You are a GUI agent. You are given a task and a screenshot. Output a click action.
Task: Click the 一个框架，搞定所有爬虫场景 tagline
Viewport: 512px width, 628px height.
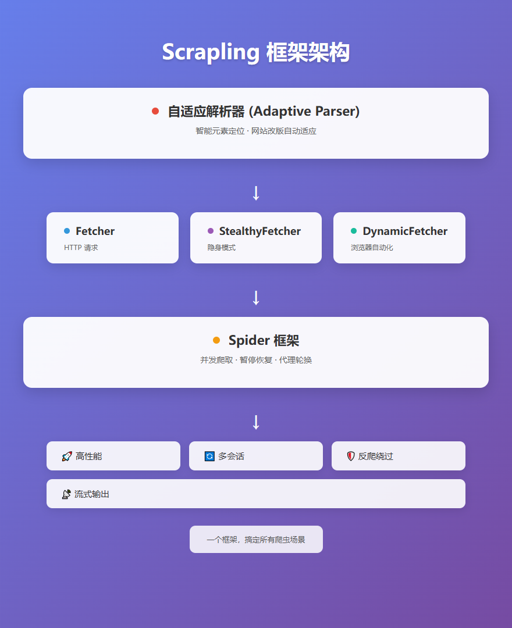click(256, 540)
